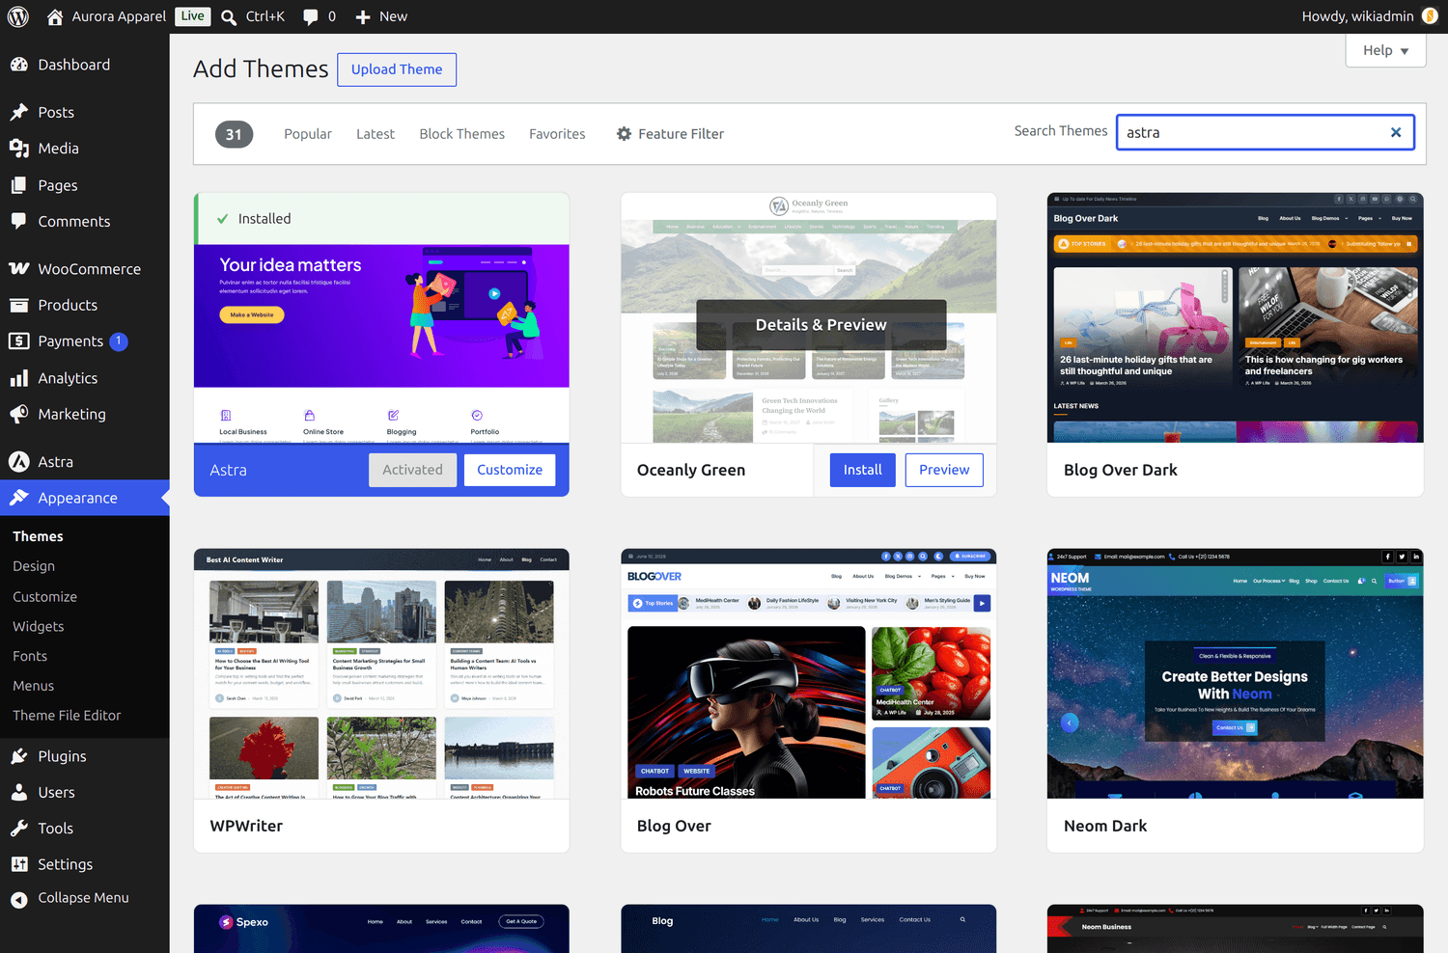The image size is (1448, 953).
Task: Open the Fonts submenu item
Action: [x=30, y=656]
